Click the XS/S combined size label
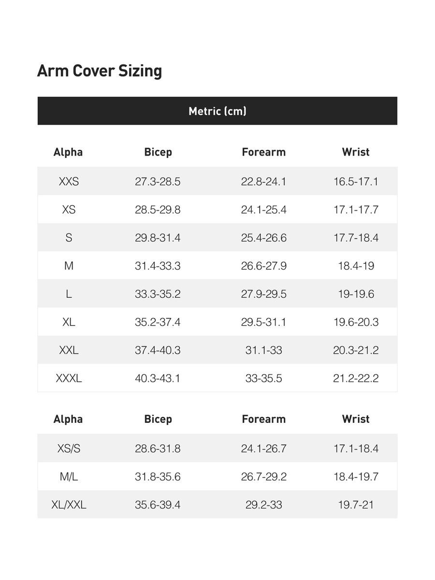The image size is (435, 580). 69,449
